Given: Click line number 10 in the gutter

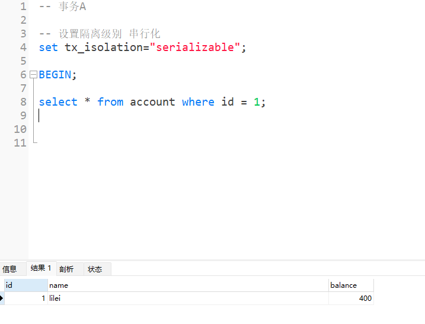Looking at the screenshot, I should click(x=20, y=129).
